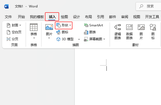Expand the 封面 cover dropdown arrow
This screenshot has height=105, width=161.
pos(20,25)
